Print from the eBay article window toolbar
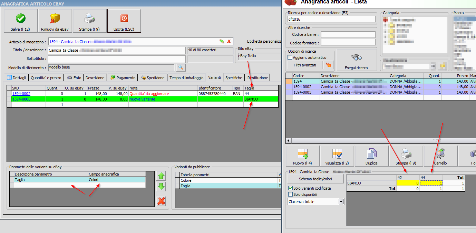This screenshot has height=233, width=476. click(90, 21)
